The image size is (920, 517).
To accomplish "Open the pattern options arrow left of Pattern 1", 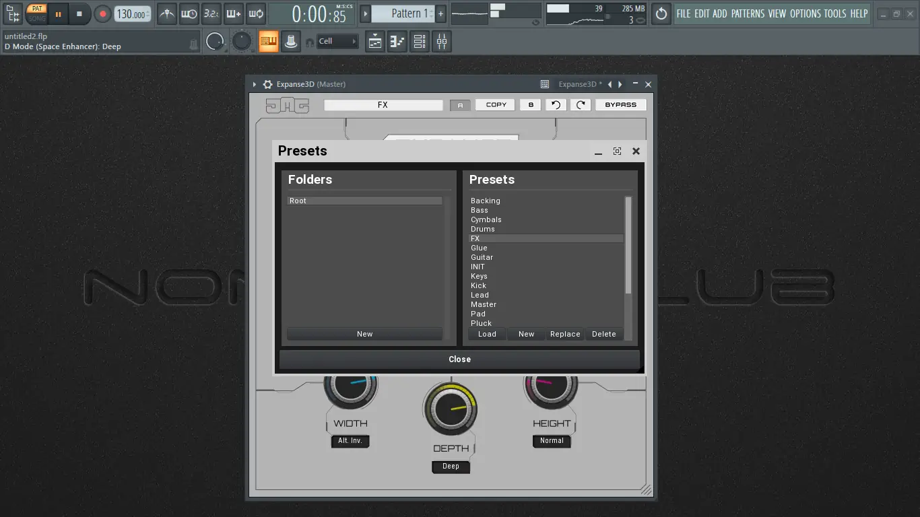I will point(365,13).
